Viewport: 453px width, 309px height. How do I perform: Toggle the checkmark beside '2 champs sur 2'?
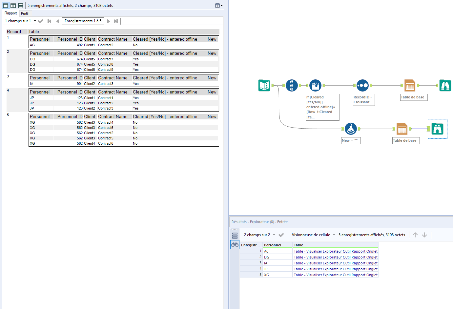pos(281,235)
